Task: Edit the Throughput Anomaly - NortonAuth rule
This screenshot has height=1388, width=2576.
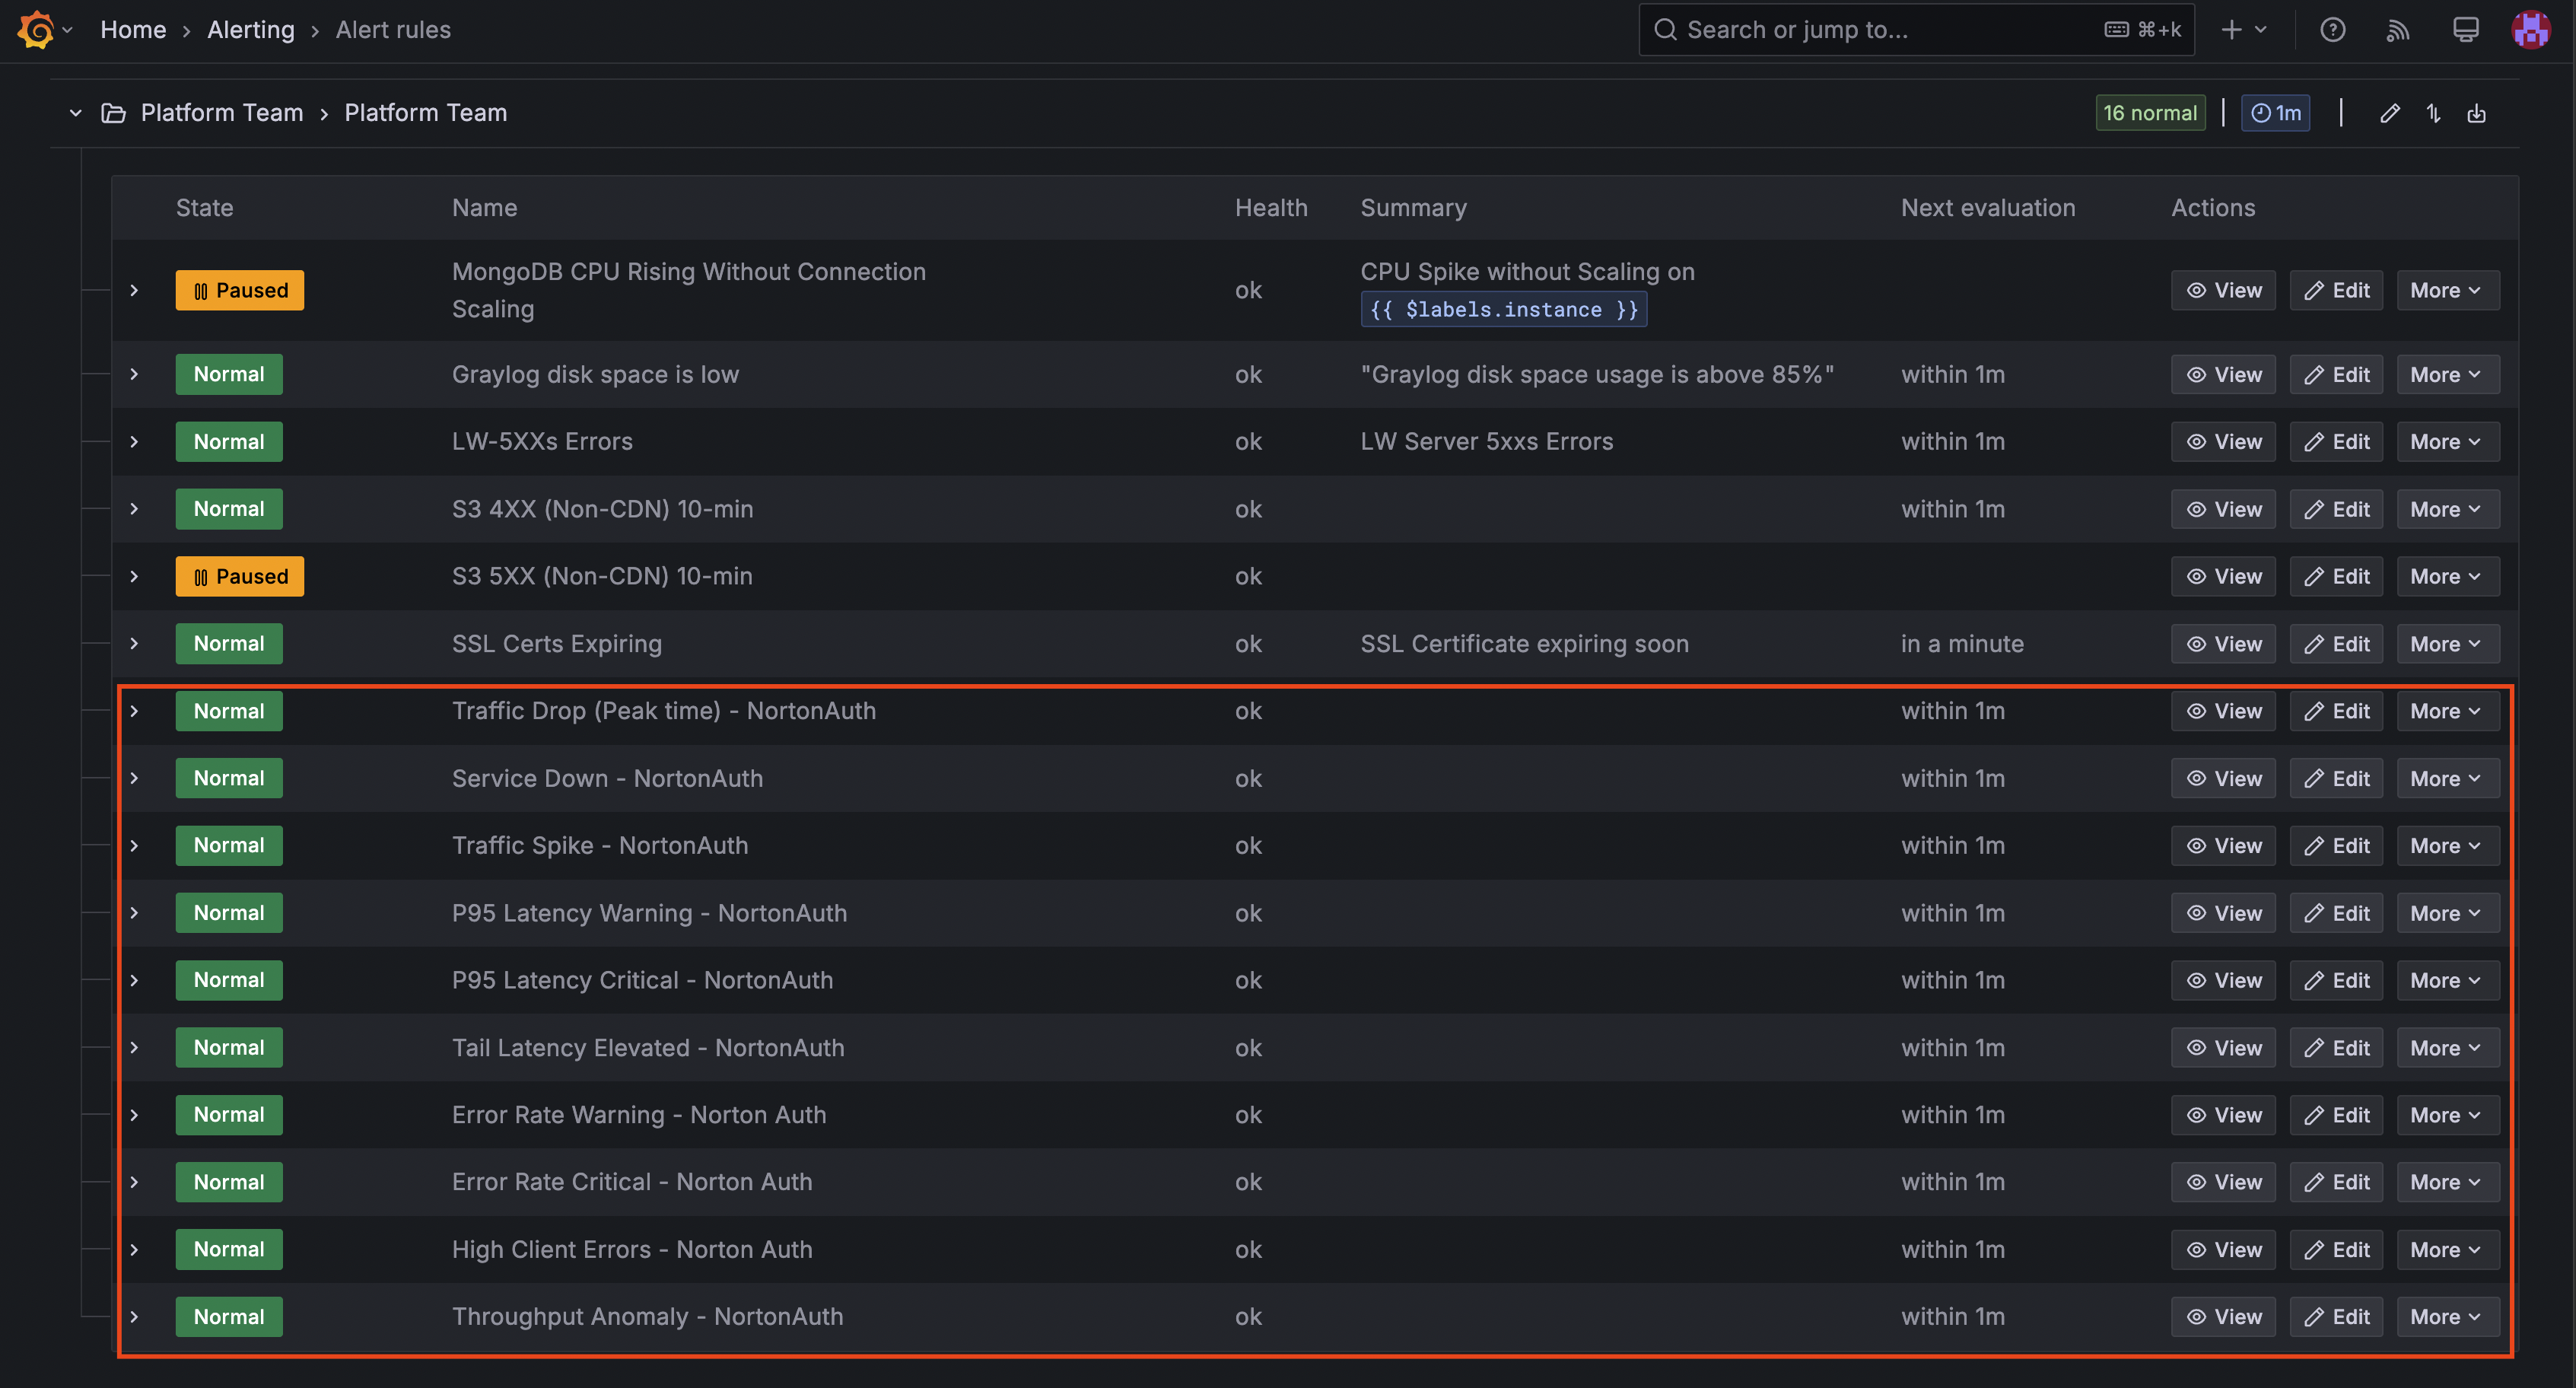Action: point(2336,1316)
